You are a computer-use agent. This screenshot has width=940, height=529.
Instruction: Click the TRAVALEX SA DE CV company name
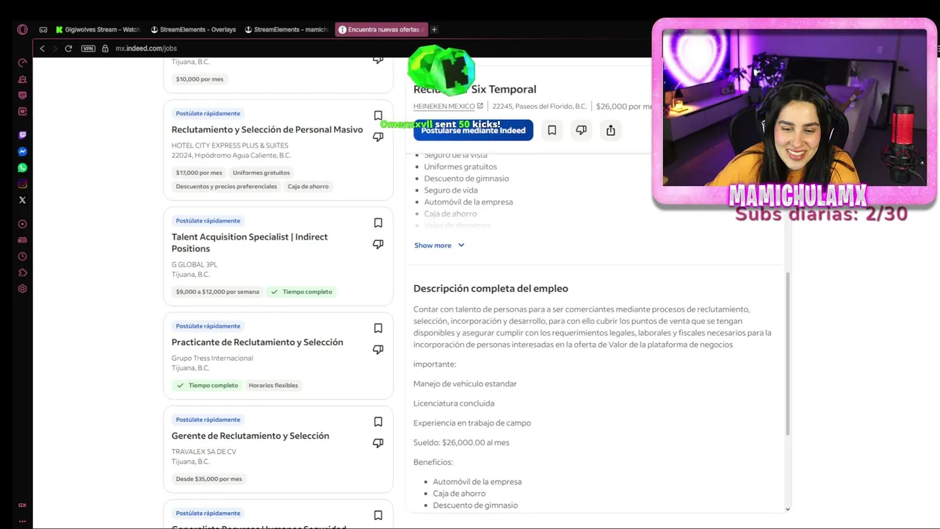tap(204, 452)
